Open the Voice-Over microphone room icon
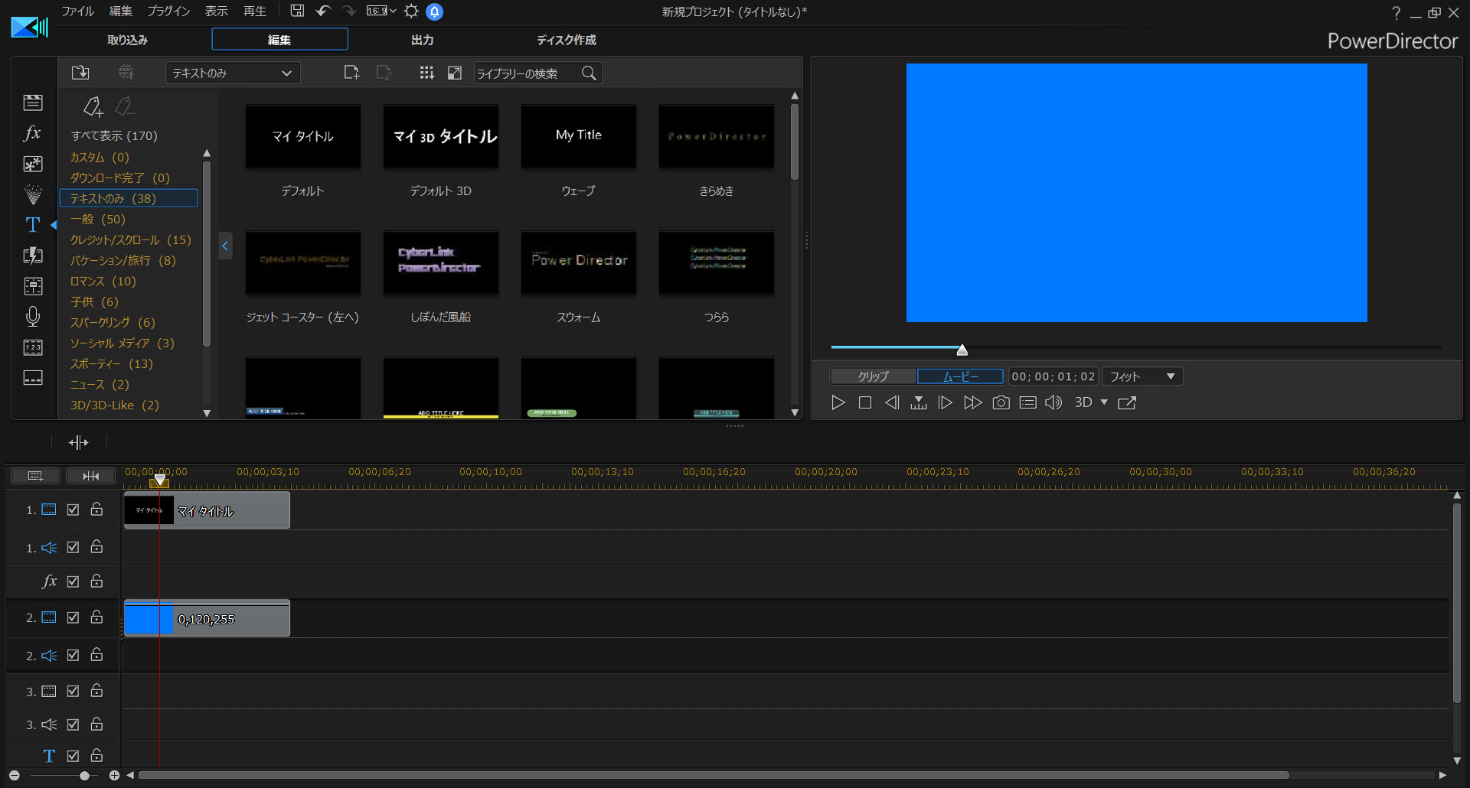Image resolution: width=1470 pixels, height=788 pixels. [x=33, y=317]
